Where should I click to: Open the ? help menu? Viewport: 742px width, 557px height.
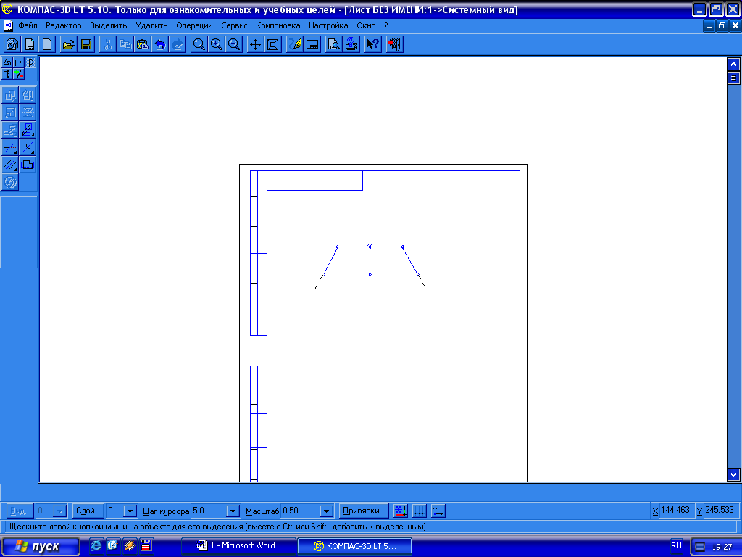click(386, 25)
